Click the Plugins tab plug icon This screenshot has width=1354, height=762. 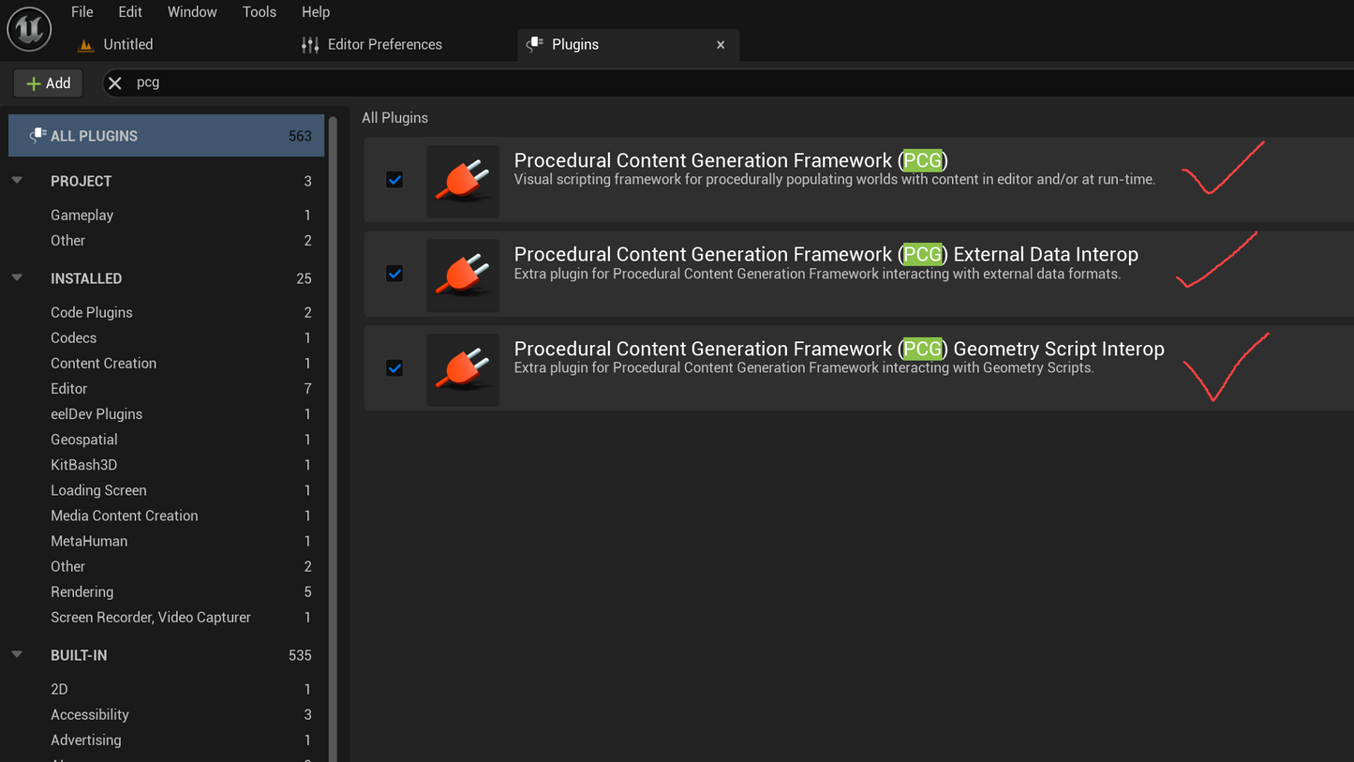tap(534, 44)
